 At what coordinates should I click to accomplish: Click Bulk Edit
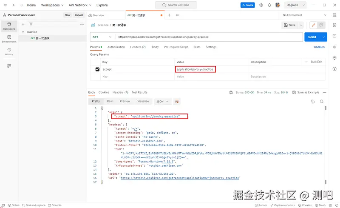pyautogui.click(x=317, y=62)
